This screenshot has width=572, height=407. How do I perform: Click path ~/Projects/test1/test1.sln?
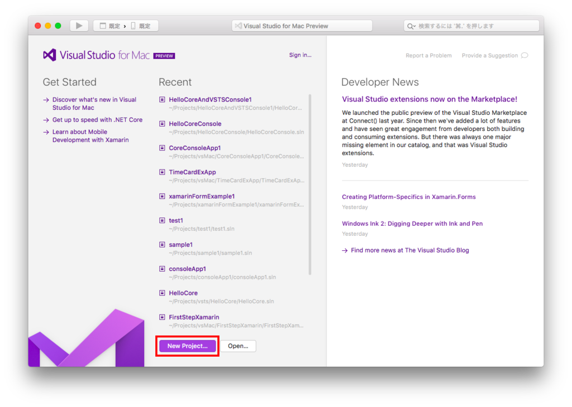(201, 229)
